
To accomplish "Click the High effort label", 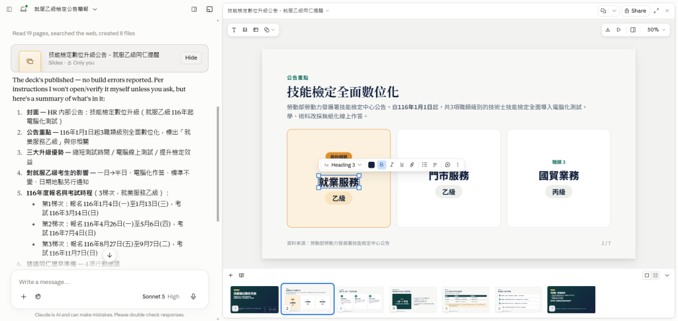I will pyautogui.click(x=173, y=297).
